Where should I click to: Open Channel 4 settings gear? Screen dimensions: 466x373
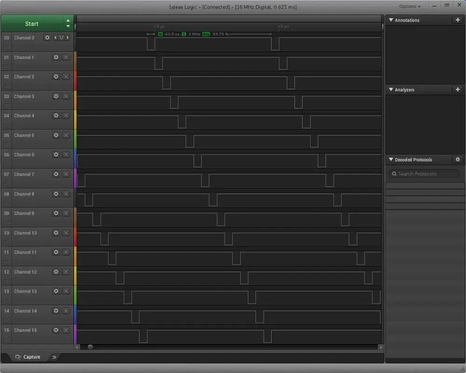click(x=56, y=116)
